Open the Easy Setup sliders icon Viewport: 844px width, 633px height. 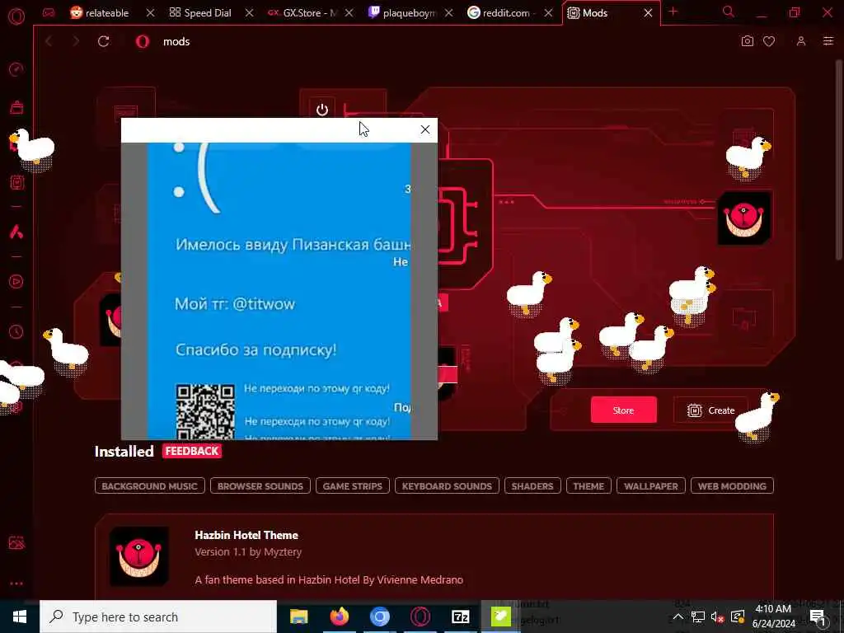click(x=828, y=41)
